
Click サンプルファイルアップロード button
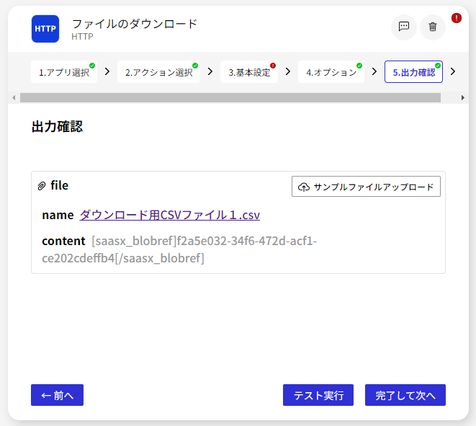point(366,187)
